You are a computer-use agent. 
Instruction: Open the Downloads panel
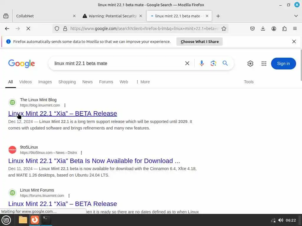click(x=263, y=29)
